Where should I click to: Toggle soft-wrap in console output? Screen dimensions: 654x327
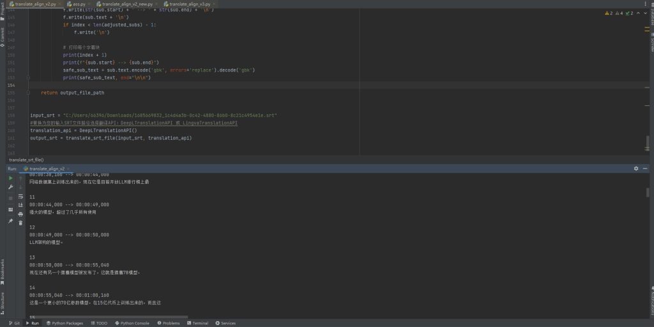(21, 196)
